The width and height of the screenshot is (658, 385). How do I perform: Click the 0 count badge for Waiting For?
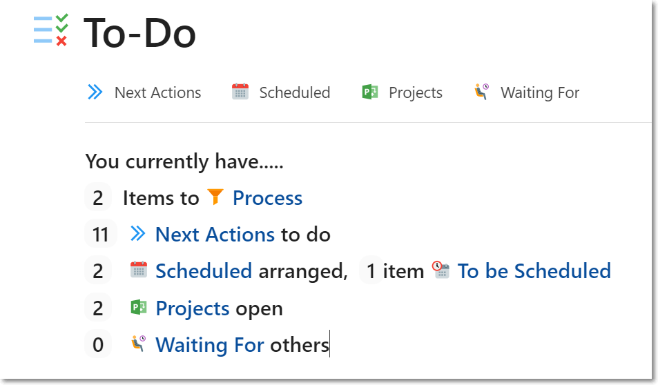(x=98, y=344)
